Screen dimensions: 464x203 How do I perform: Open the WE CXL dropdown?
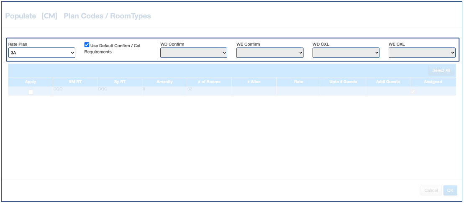422,52
